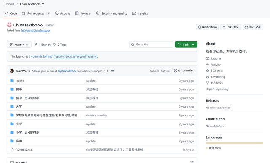Open the 大学 folder
Viewport: 270px width, 163px height.
(x=19, y=107)
